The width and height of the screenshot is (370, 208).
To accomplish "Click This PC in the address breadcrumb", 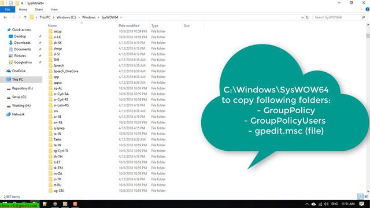I will tap(45, 17).
